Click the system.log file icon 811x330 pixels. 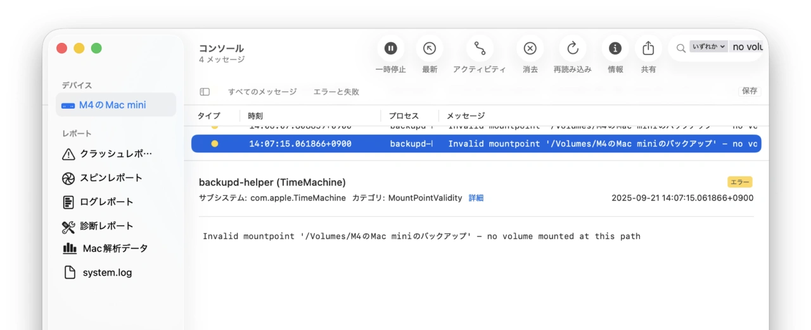click(70, 272)
